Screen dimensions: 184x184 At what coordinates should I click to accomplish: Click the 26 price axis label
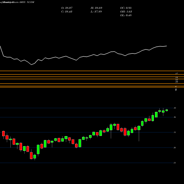coord(175,148)
